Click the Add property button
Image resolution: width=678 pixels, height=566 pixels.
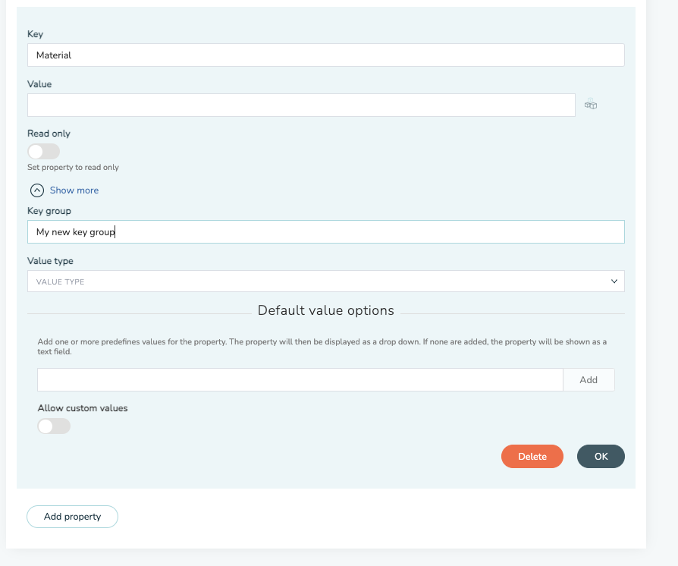(72, 517)
